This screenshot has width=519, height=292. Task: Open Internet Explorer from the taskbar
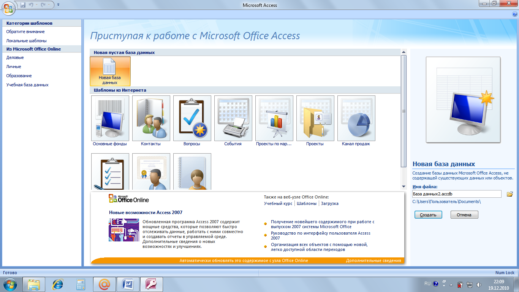click(58, 284)
